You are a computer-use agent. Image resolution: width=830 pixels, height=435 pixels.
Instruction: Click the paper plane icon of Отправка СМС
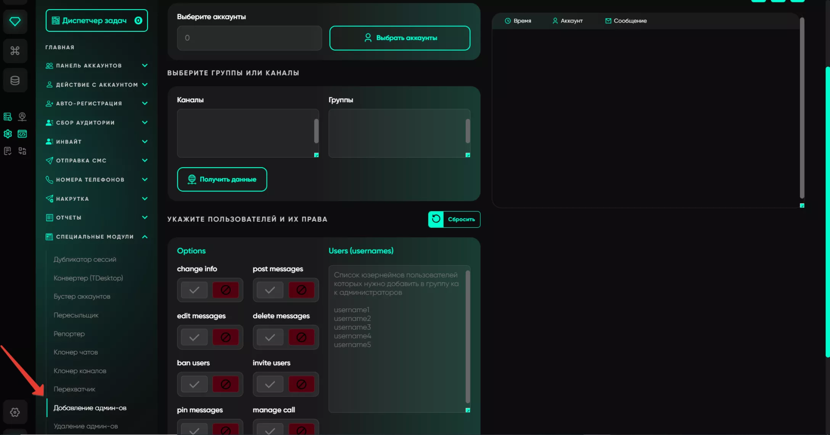pos(49,161)
